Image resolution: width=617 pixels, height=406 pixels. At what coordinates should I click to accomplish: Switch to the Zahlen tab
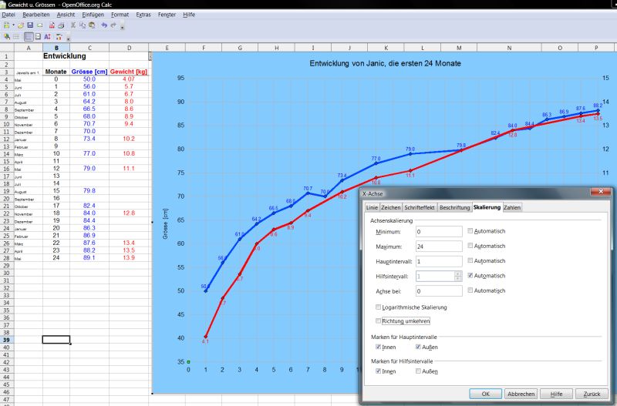click(512, 207)
